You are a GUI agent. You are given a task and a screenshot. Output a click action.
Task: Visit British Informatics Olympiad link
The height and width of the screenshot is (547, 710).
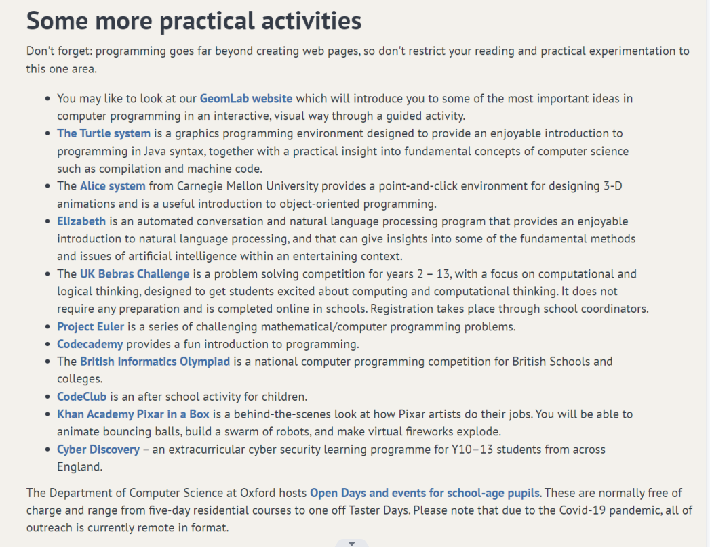point(155,362)
